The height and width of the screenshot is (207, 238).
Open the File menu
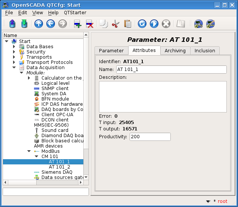(x=9, y=13)
